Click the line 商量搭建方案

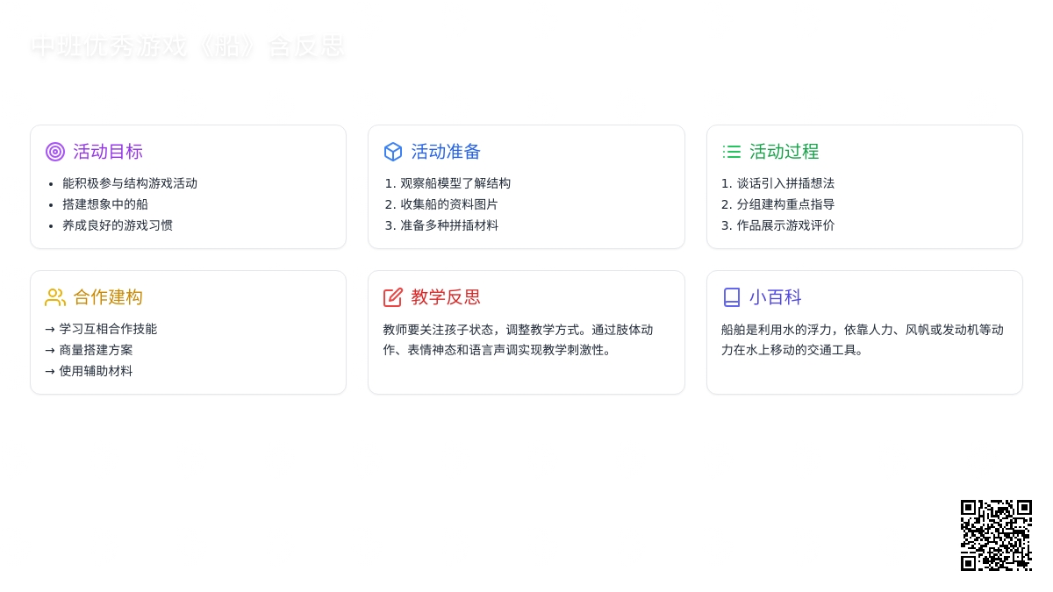coord(96,350)
